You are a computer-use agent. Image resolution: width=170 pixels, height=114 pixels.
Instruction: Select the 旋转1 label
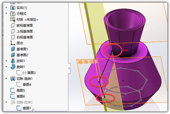pos(21,67)
